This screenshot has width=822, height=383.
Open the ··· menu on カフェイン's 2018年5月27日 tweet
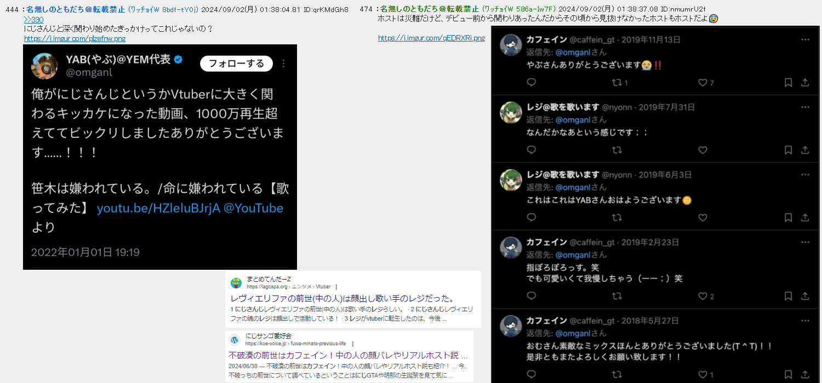(805, 320)
